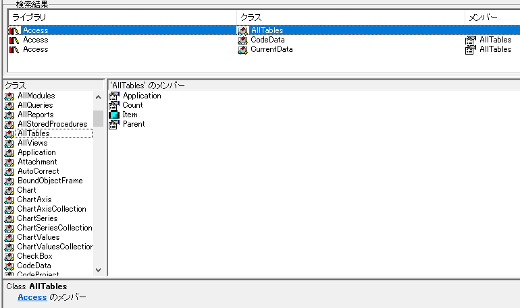Click the class icon beside ChartAxis
Viewport: 520px width, 308px height.
[x=9, y=199]
